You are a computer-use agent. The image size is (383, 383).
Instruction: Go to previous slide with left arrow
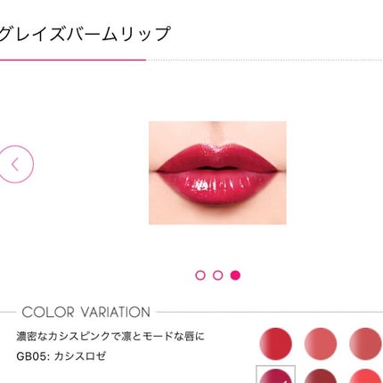pyautogui.click(x=15, y=164)
